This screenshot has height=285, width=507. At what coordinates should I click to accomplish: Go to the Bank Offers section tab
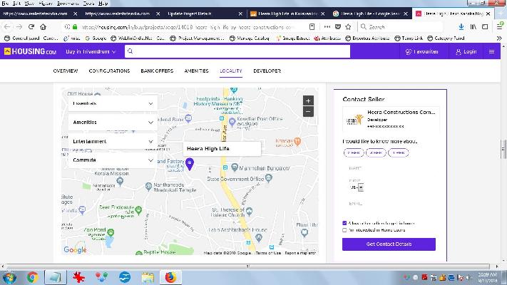click(x=157, y=71)
